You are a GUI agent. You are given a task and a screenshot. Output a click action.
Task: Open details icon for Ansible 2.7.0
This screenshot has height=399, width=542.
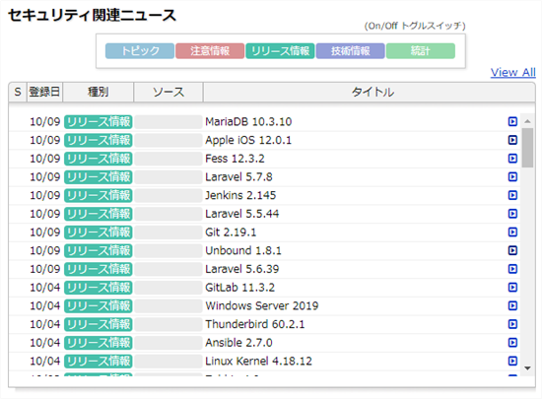coord(512,343)
